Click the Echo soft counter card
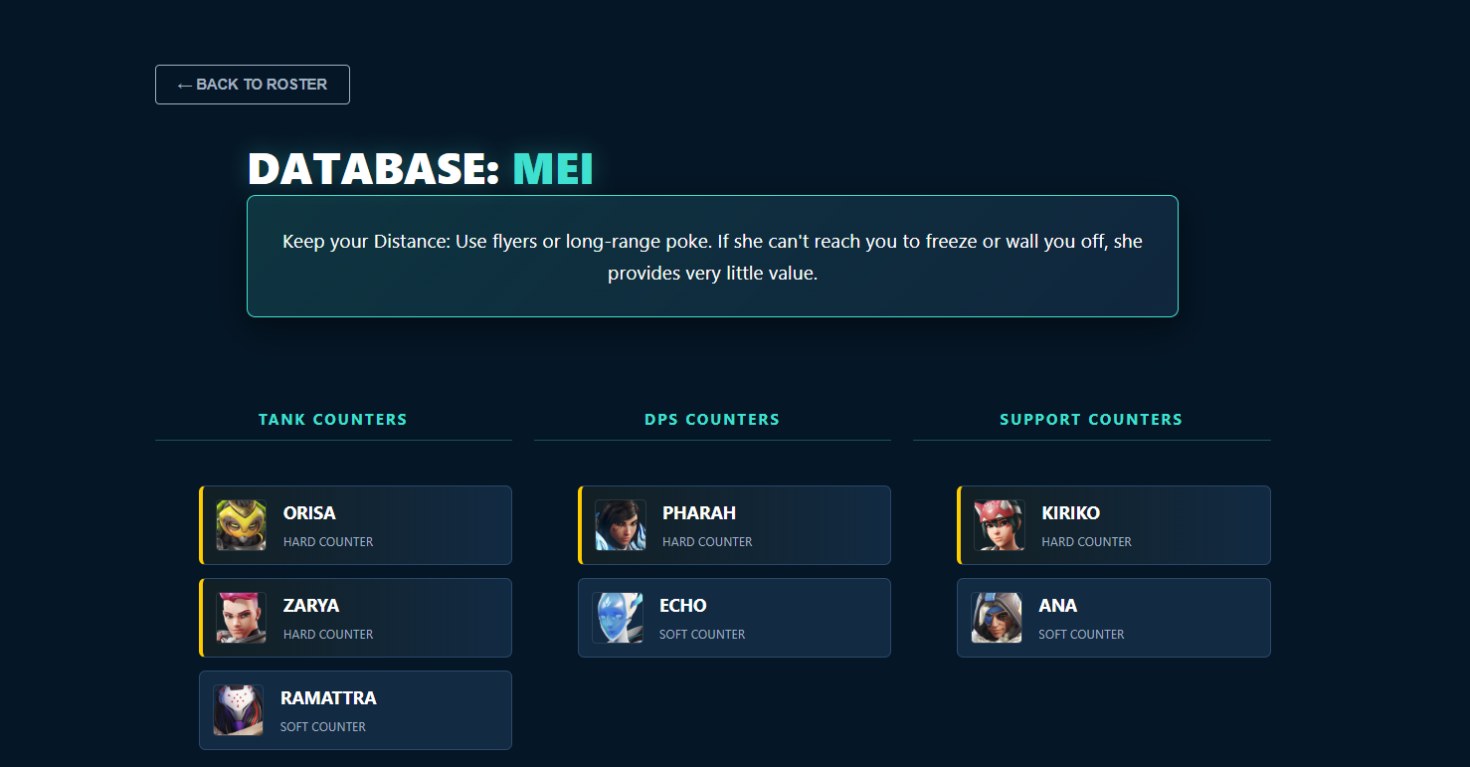The image size is (1470, 767). tap(734, 618)
